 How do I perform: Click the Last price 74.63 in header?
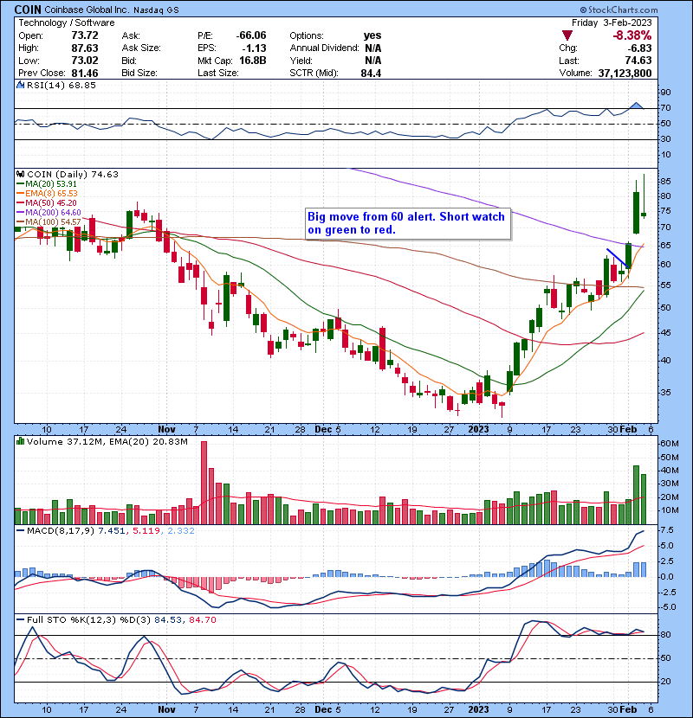(638, 61)
